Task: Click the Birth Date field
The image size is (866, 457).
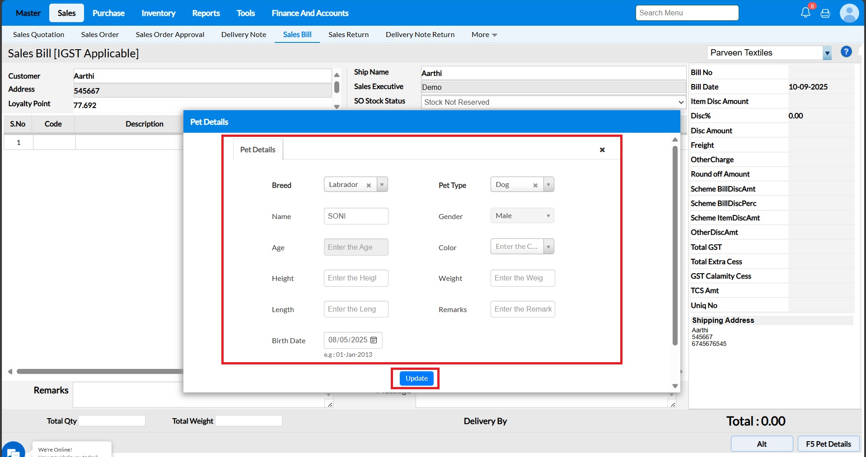Action: pos(353,340)
